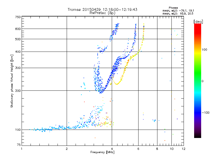Click y-axis tick label '750'

click(x=18, y=17)
